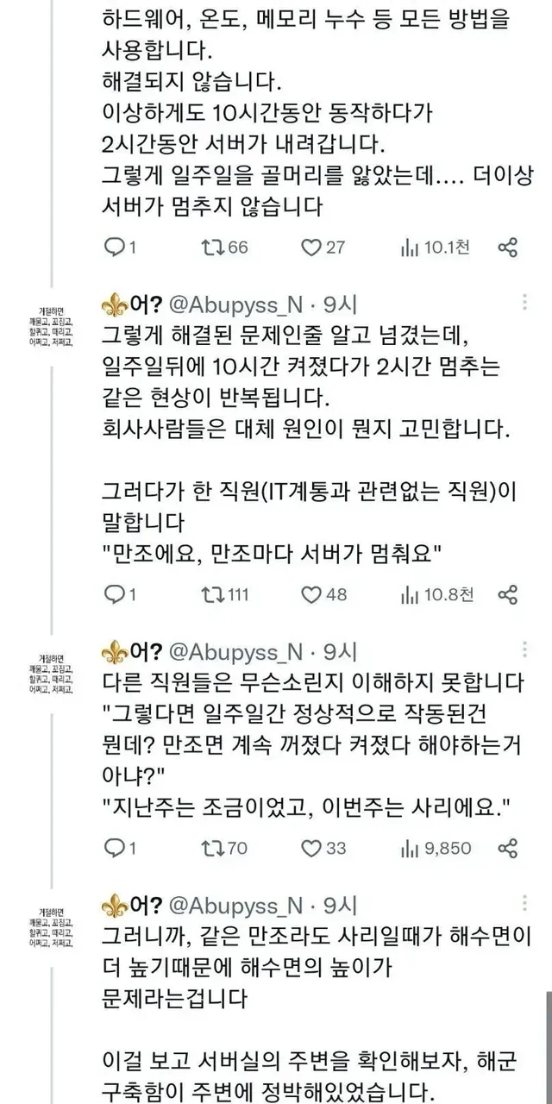The width and height of the screenshot is (552, 1104).
Task: View analytics showing 10.1천 views
Action: point(409,248)
